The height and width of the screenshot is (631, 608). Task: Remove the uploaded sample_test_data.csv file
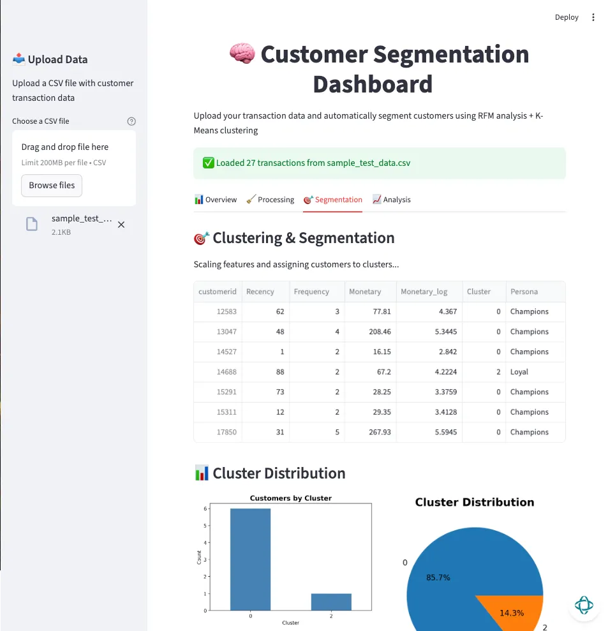click(x=121, y=225)
